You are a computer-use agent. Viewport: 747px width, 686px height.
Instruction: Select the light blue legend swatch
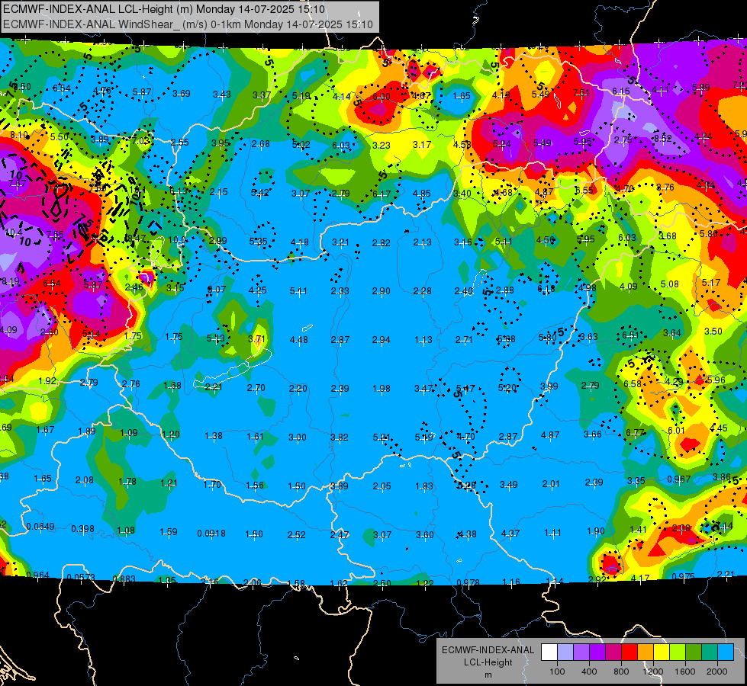click(x=725, y=652)
